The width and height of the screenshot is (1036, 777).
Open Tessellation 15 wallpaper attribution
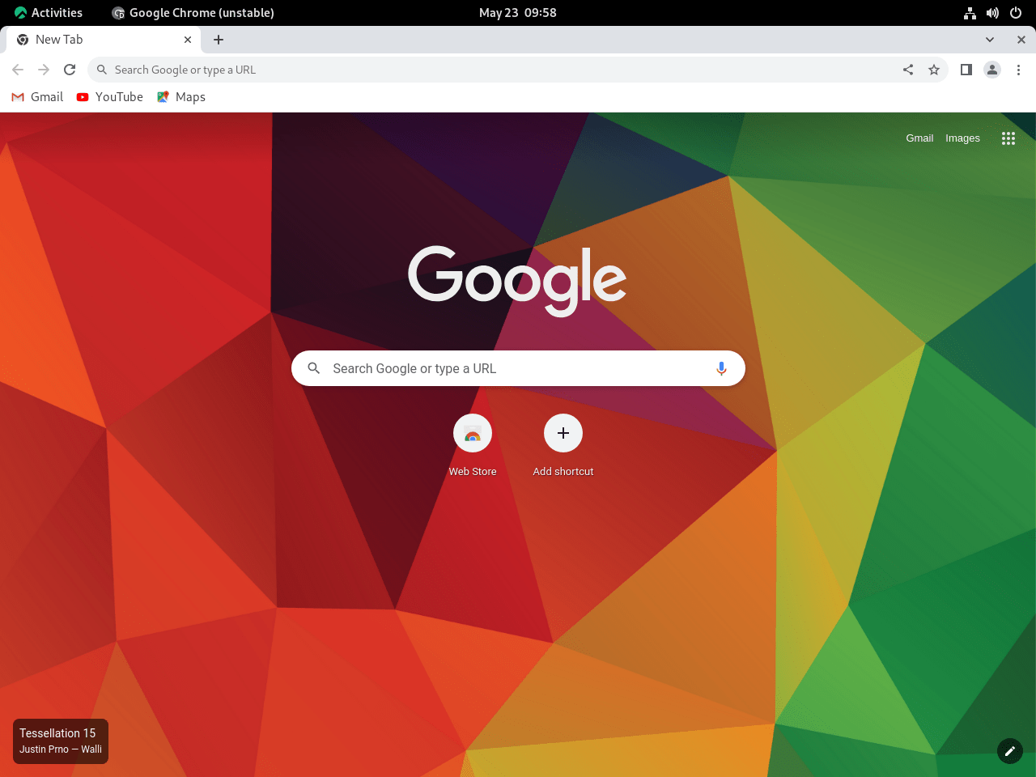click(x=61, y=741)
